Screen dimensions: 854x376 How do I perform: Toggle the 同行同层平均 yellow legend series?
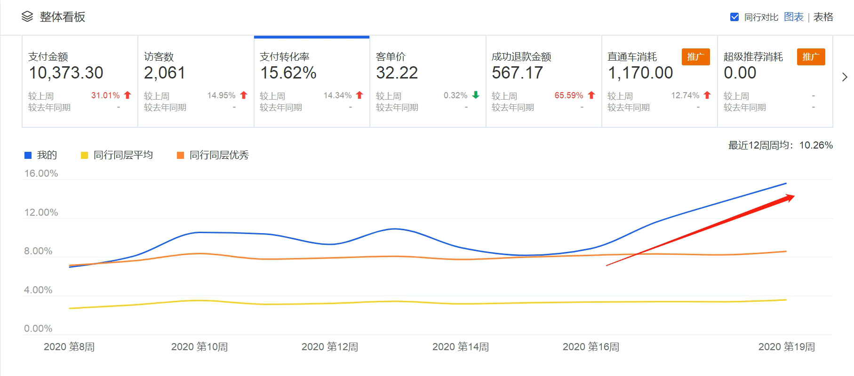[x=117, y=155]
